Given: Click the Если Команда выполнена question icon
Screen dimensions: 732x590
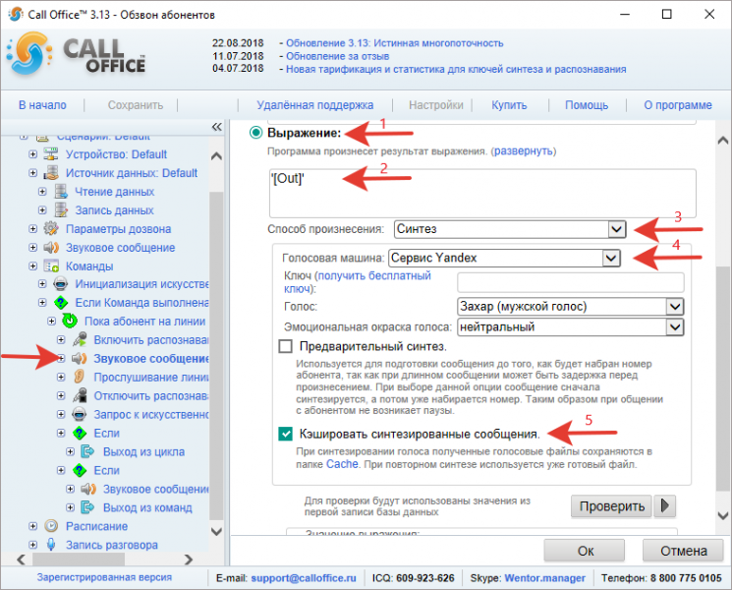Looking at the screenshot, I should click(x=61, y=302).
